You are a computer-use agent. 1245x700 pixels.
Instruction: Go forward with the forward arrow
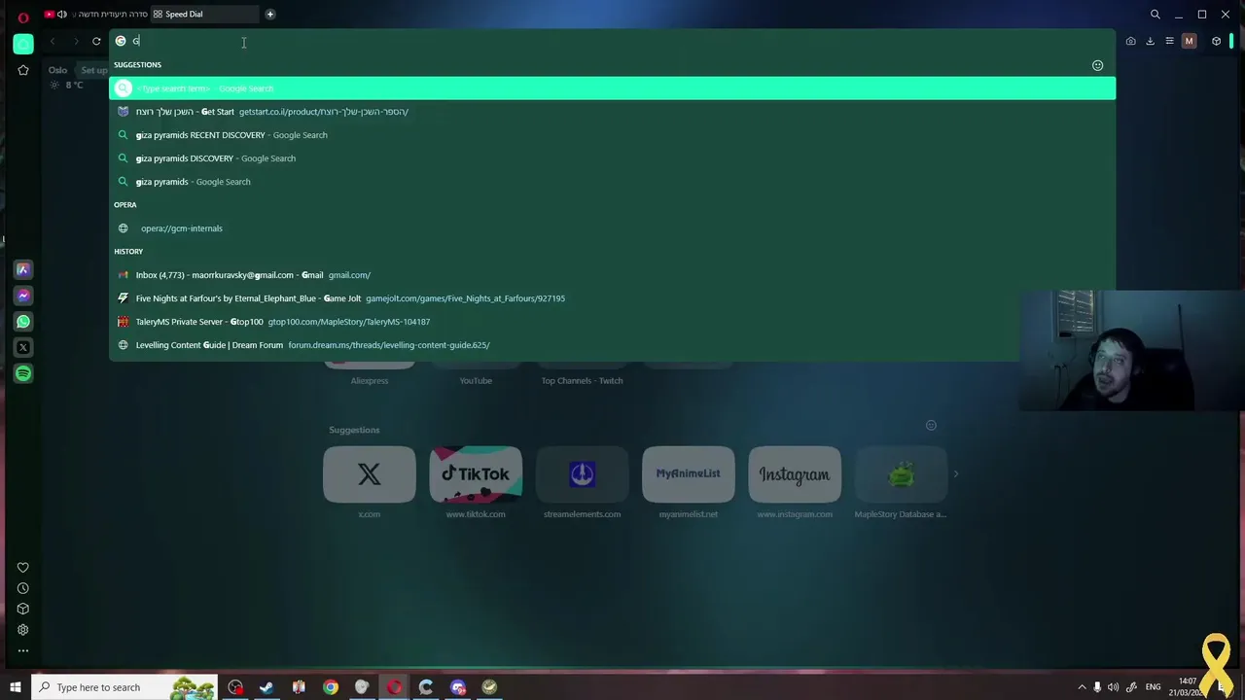pos(75,41)
